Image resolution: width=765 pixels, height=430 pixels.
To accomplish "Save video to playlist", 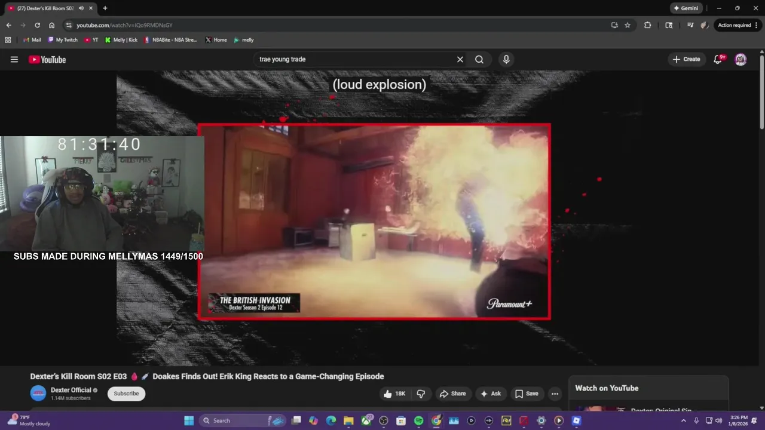I will [527, 394].
